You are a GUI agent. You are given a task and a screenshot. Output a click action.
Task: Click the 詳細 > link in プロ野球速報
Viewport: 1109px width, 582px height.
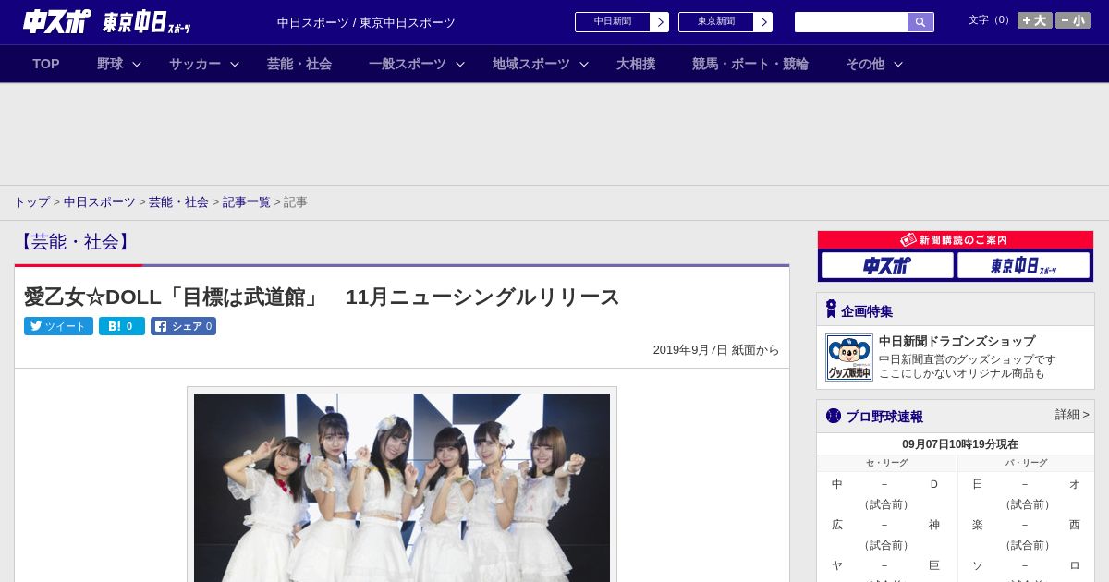click(x=1072, y=415)
